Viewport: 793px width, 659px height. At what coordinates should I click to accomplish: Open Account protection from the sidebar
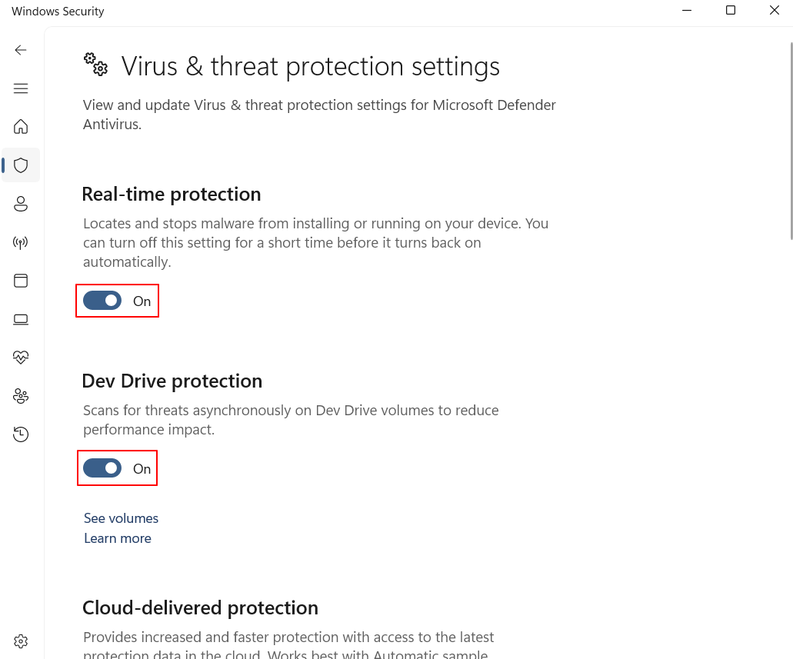pyautogui.click(x=21, y=204)
